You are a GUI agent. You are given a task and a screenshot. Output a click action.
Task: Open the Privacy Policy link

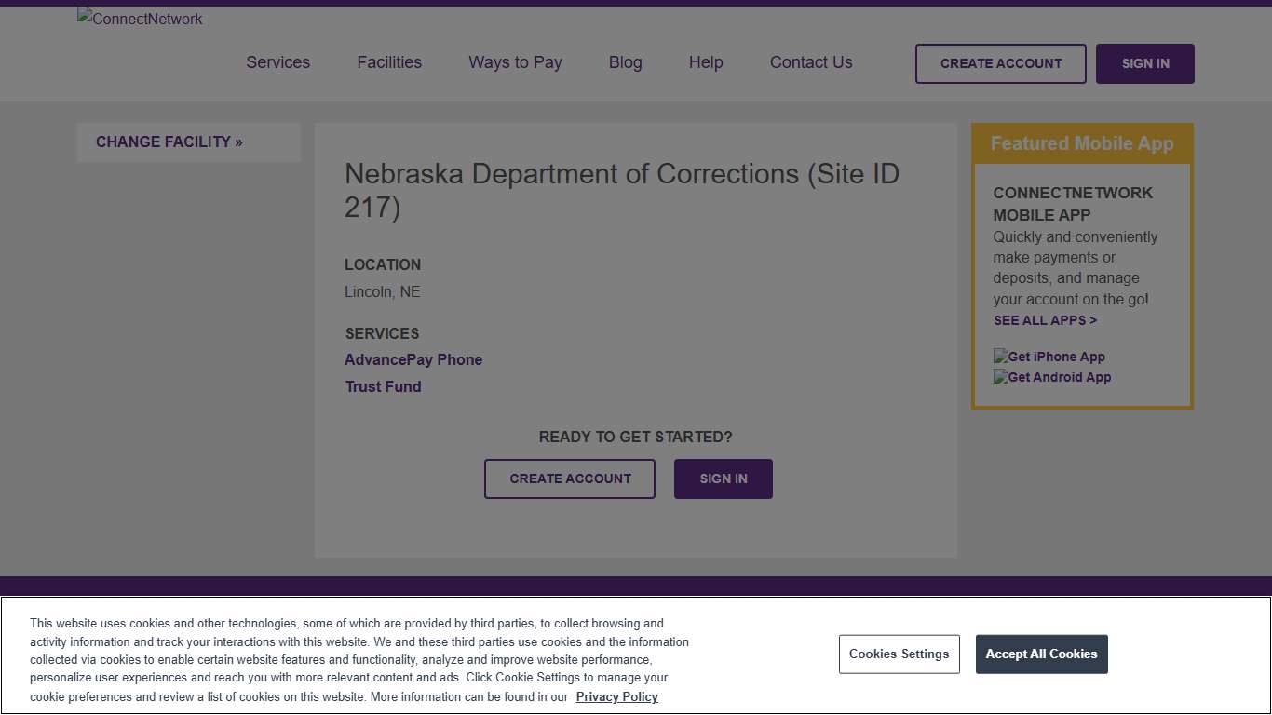[616, 696]
